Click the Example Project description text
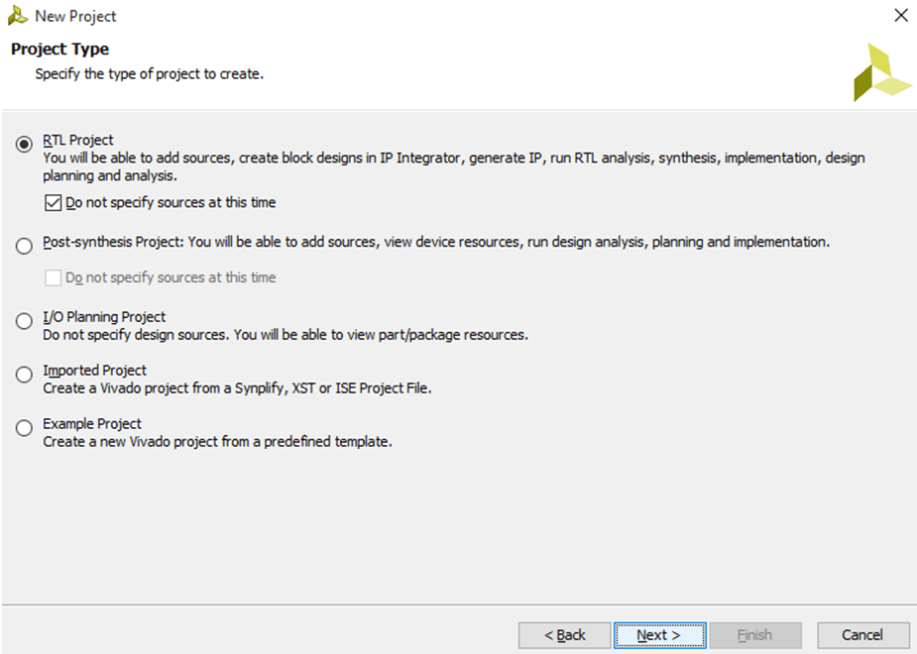 click(217, 442)
